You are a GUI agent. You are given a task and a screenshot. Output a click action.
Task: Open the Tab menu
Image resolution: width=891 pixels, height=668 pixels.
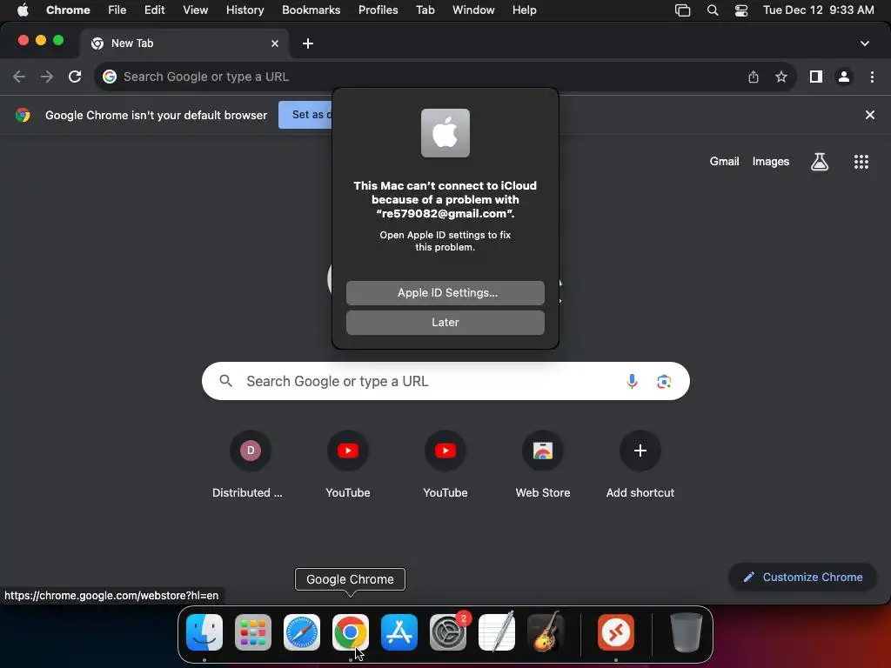tap(425, 10)
